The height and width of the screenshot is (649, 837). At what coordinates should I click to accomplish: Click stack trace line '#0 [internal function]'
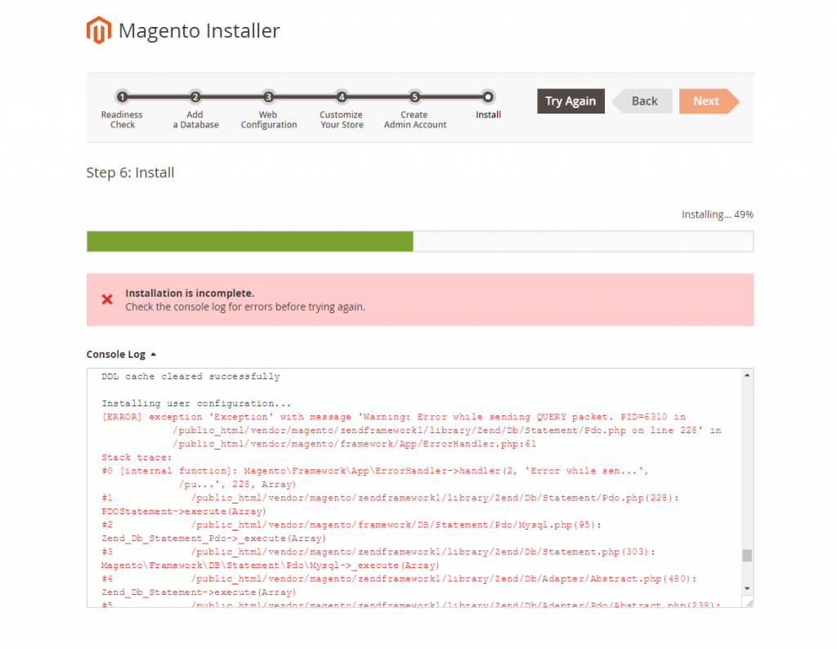(x=374, y=471)
